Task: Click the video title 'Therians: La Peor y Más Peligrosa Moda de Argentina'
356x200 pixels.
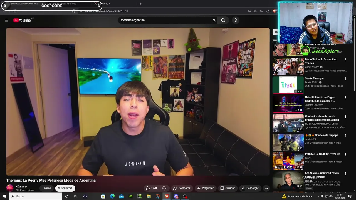Action: coord(51,180)
